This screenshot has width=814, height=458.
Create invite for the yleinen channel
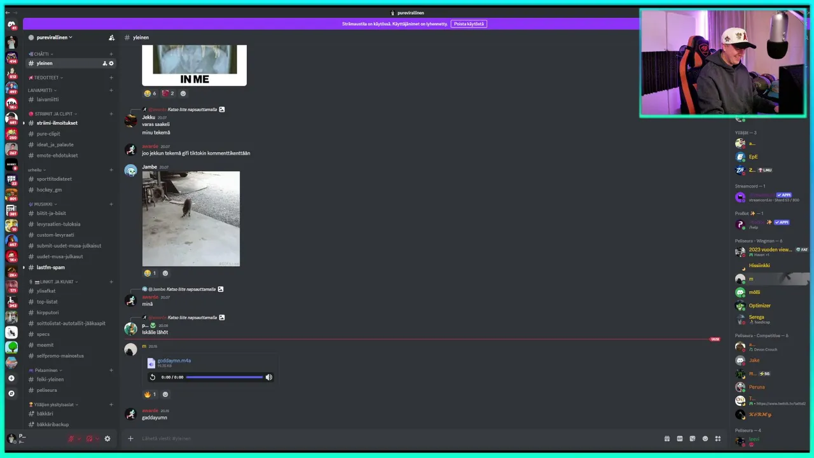(105, 63)
